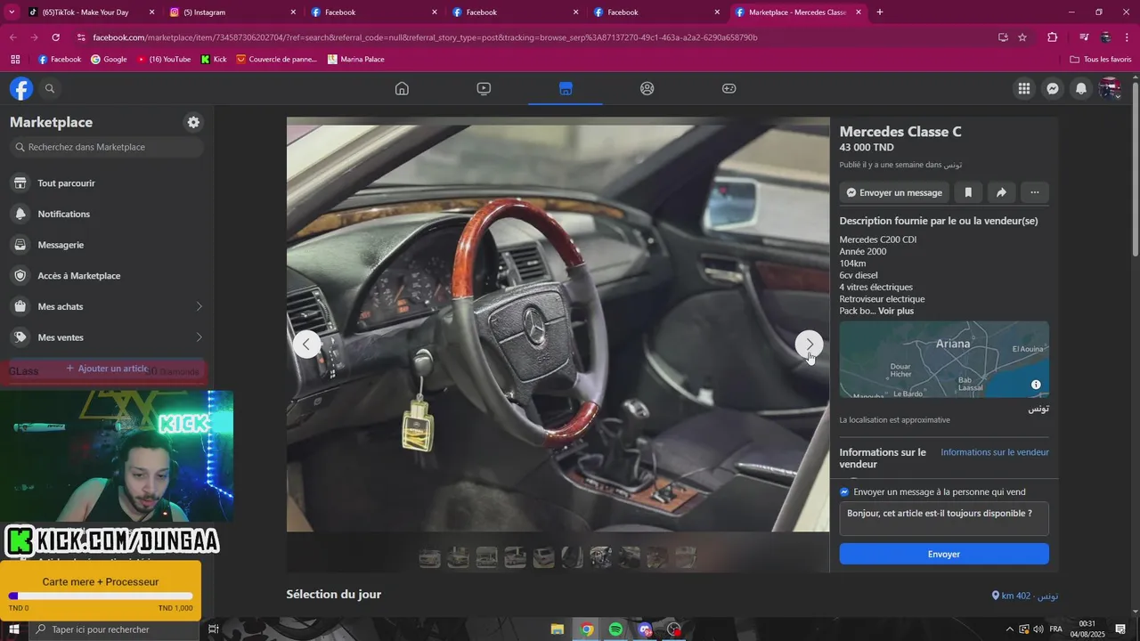The width and height of the screenshot is (1140, 641).
Task: Select Tout parcourir in sidebar
Action: 107,183
